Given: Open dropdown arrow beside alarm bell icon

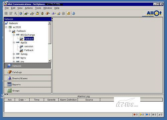Looking at the screenshot, I should [x=55, y=13].
